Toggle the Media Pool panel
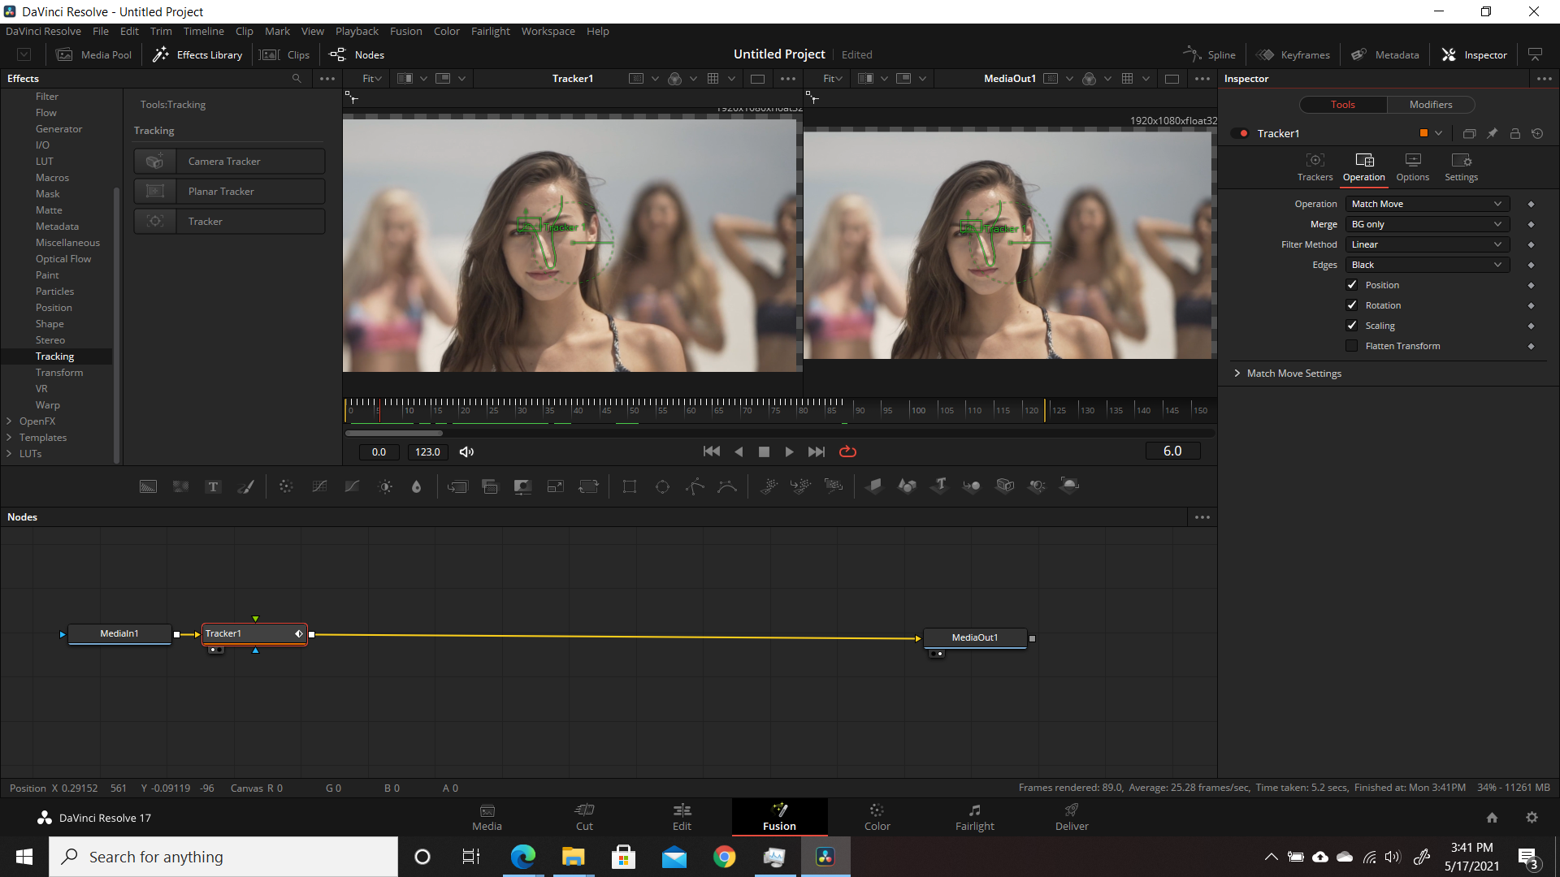The width and height of the screenshot is (1560, 877). tap(93, 54)
